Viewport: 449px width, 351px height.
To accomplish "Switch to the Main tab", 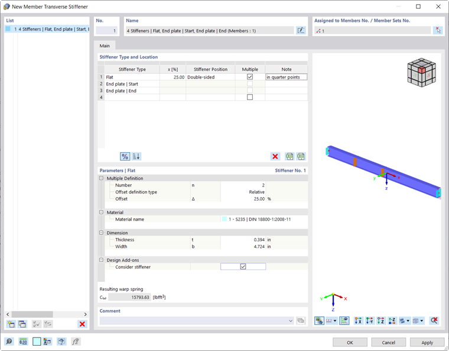I will coord(105,46).
